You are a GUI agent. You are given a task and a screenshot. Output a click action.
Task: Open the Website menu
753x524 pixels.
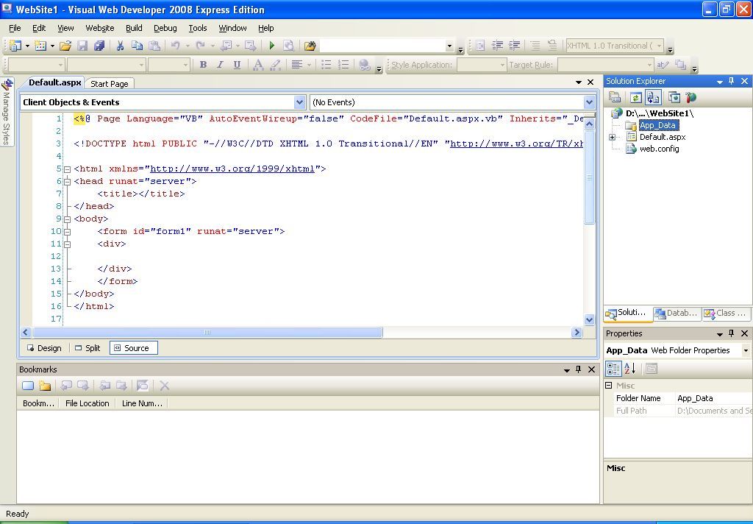pyautogui.click(x=100, y=28)
